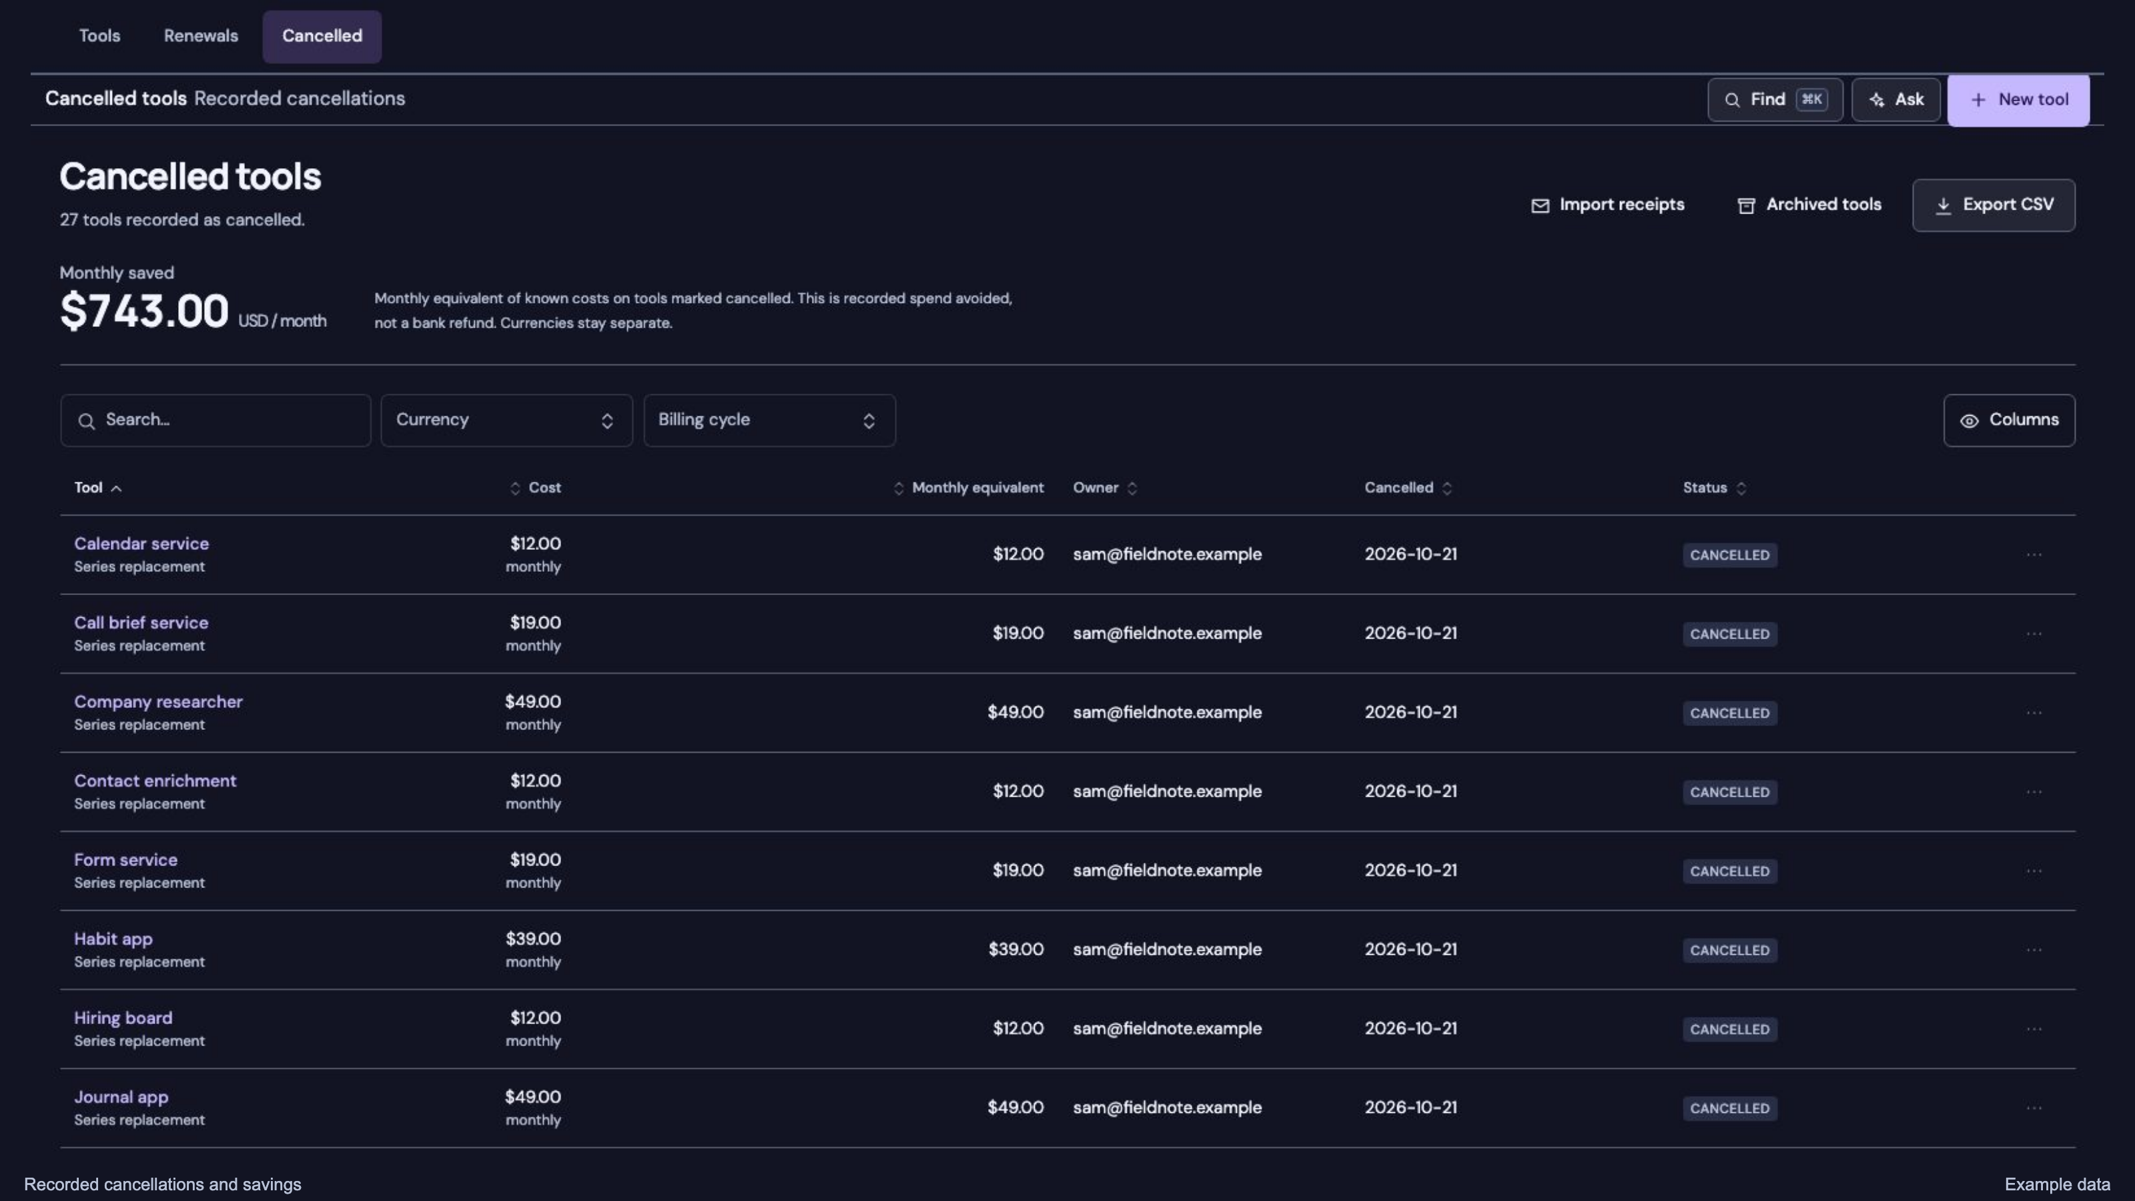Viewport: 2135px width, 1201px height.
Task: Open Call brief service link
Action: click(x=141, y=623)
